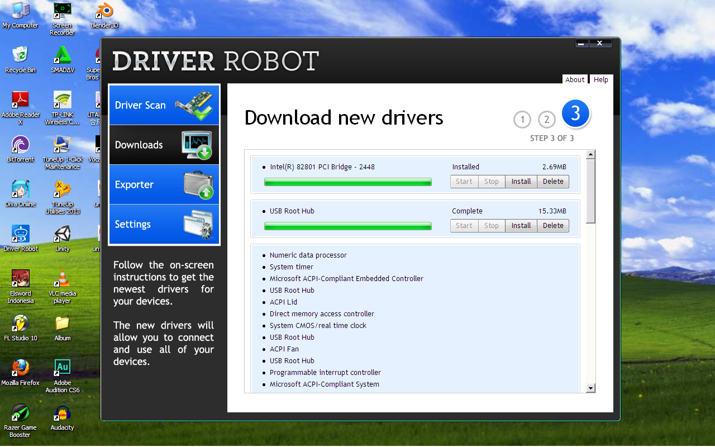
Task: Click the driver list scroll down arrow
Action: click(590, 388)
